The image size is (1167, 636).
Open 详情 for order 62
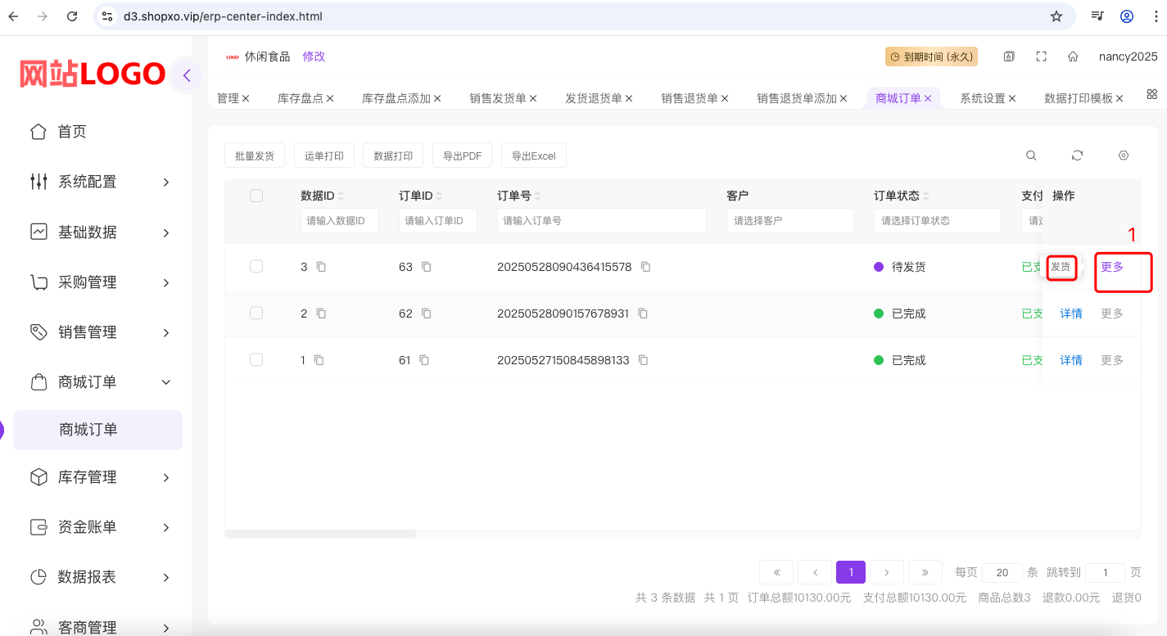coord(1071,313)
